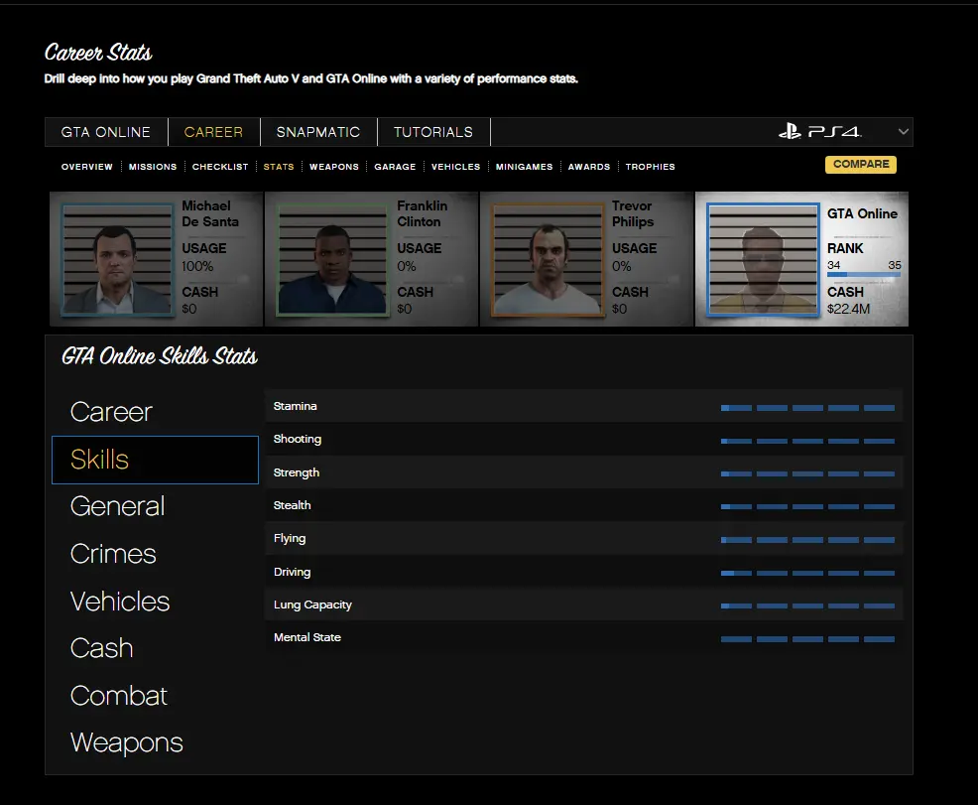Open the GARAGE sub-navigation link

(x=395, y=167)
